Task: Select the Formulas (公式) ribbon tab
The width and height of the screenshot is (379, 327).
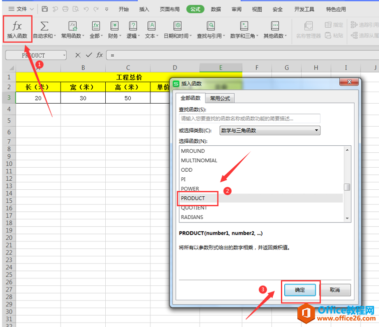Action: [x=196, y=9]
